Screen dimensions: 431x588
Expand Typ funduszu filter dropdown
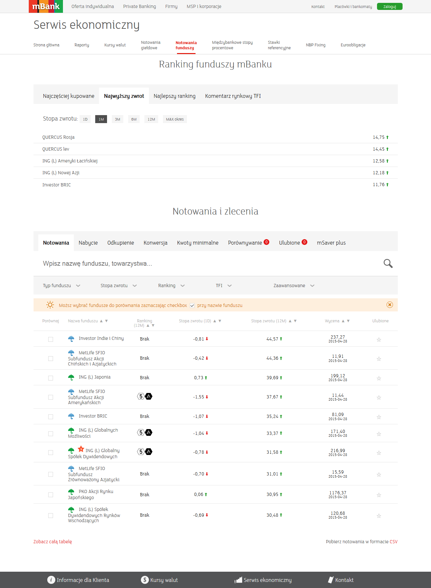pyautogui.click(x=62, y=286)
